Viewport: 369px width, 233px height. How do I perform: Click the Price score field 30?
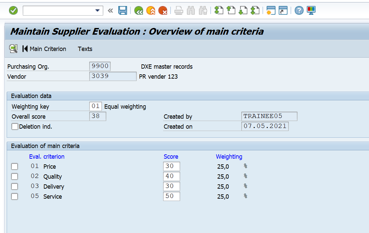pos(171,166)
